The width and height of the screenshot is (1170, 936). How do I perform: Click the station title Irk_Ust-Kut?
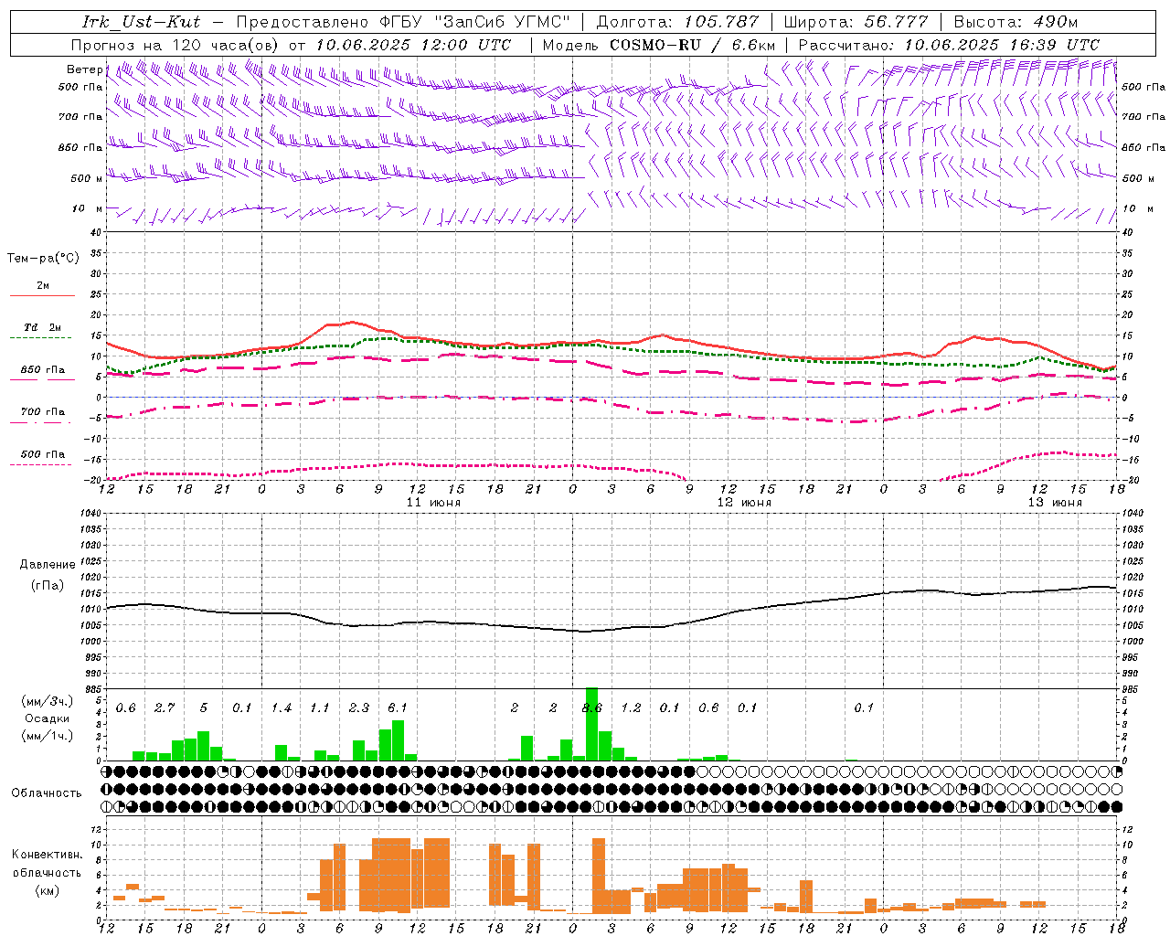point(141,22)
